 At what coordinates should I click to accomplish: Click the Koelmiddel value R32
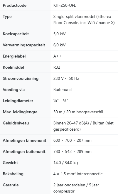pos(57,67)
